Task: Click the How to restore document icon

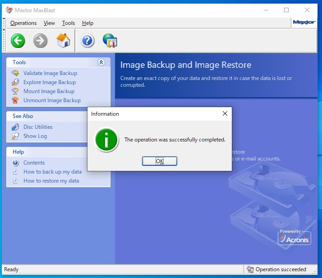Action: 15,181
